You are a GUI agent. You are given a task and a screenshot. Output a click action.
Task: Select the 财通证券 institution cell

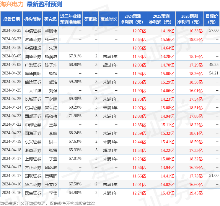(x=33, y=39)
